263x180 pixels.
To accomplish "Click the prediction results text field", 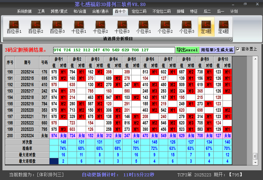I will point(114,50).
